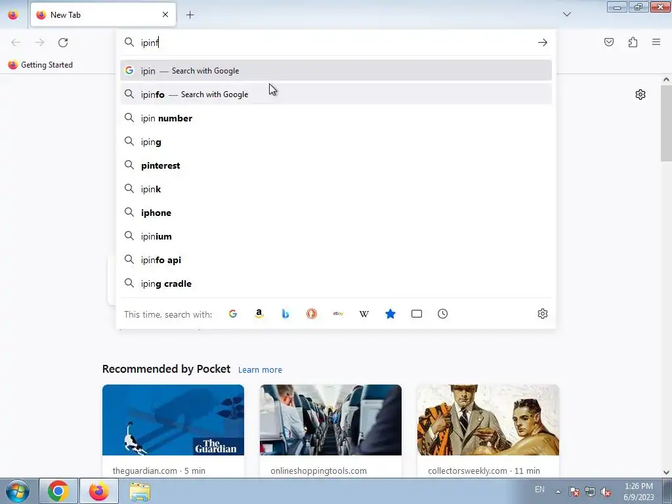Search this time with Wikipedia icon
The width and height of the screenshot is (672, 504).
tap(364, 314)
